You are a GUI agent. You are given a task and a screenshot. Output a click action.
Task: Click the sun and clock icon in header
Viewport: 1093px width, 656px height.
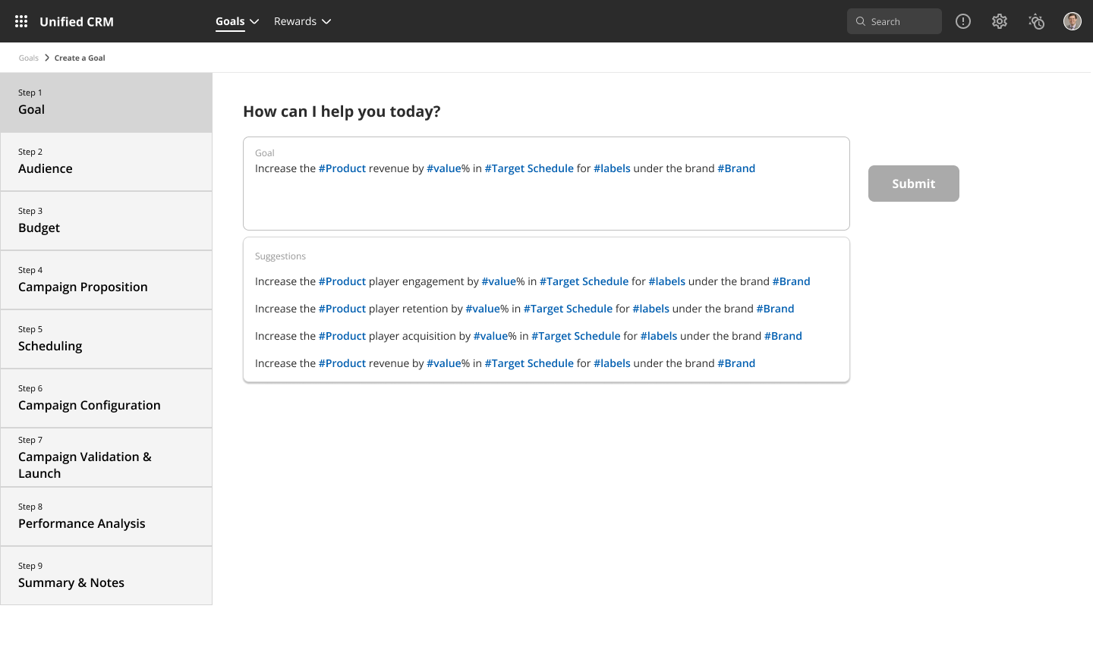pos(1036,21)
